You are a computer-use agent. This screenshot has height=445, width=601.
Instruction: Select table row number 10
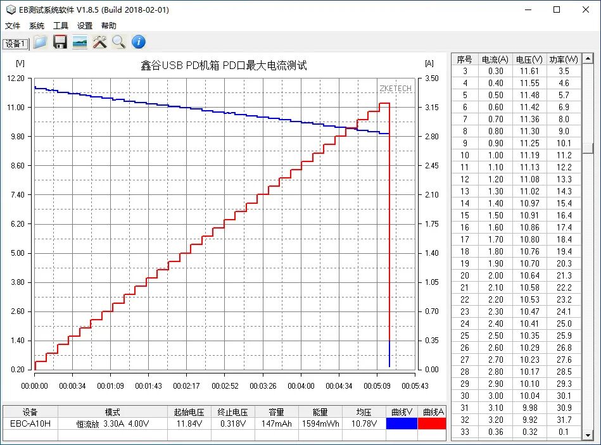(x=465, y=155)
